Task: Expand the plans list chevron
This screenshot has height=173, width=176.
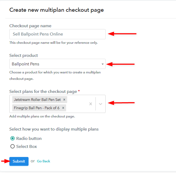Action: point(101,104)
